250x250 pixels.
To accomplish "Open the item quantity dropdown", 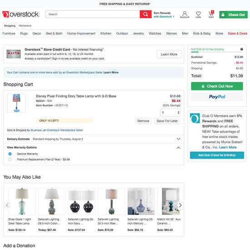I will coord(170,113).
